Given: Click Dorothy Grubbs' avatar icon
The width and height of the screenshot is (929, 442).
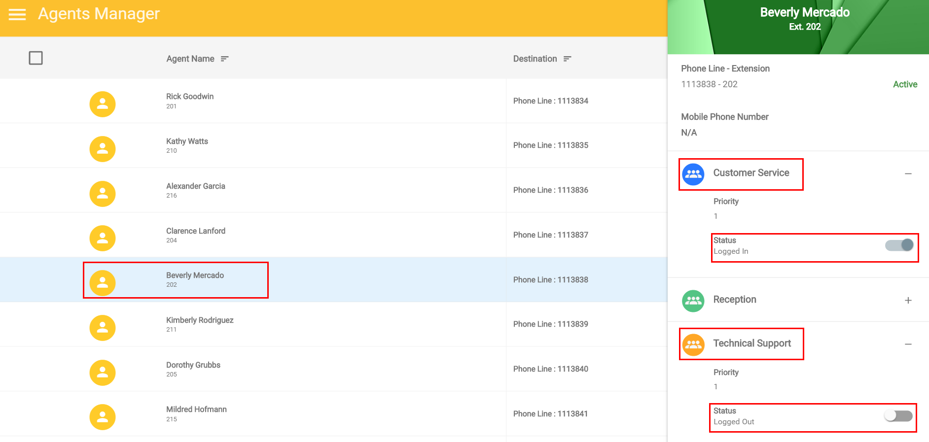Looking at the screenshot, I should (103, 373).
